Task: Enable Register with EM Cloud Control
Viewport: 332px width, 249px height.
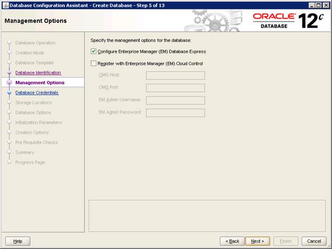Action: pos(94,64)
